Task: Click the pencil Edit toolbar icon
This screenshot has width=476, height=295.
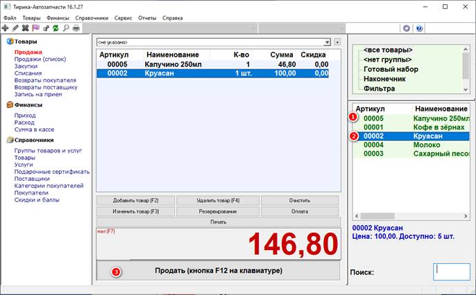Action: [x=15, y=28]
